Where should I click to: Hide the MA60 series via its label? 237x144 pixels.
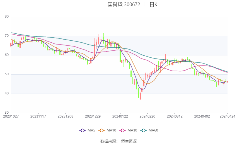click(153, 130)
